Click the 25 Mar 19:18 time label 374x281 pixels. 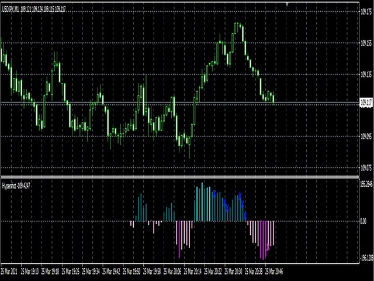[50, 272]
